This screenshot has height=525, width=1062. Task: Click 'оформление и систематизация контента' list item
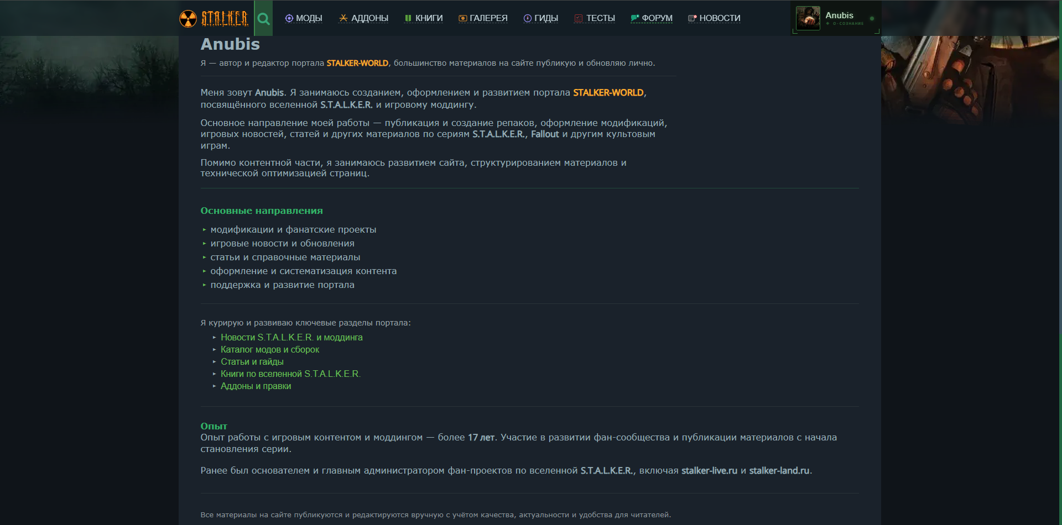click(304, 271)
